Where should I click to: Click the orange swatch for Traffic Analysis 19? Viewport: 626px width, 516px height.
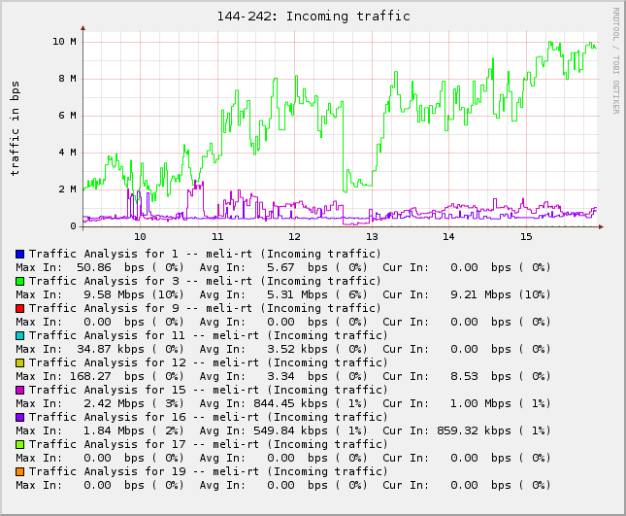point(20,471)
